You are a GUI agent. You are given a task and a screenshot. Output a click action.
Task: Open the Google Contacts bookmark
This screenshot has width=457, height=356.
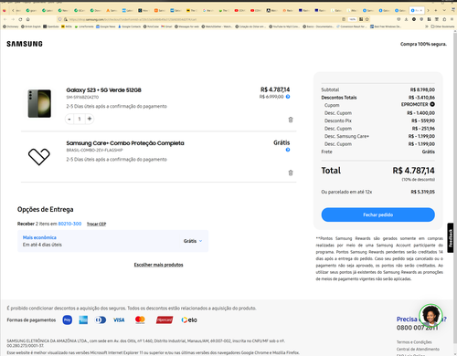[x=129, y=26]
